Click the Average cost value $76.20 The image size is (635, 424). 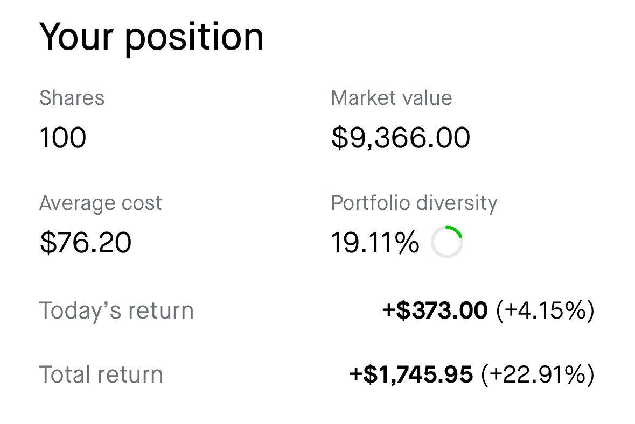86,242
